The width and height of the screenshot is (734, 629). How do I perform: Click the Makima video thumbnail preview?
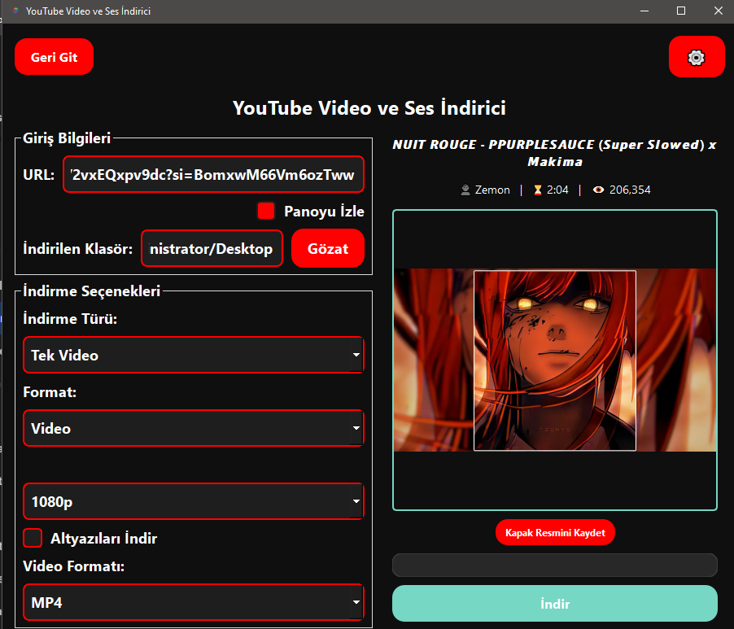pos(554,360)
